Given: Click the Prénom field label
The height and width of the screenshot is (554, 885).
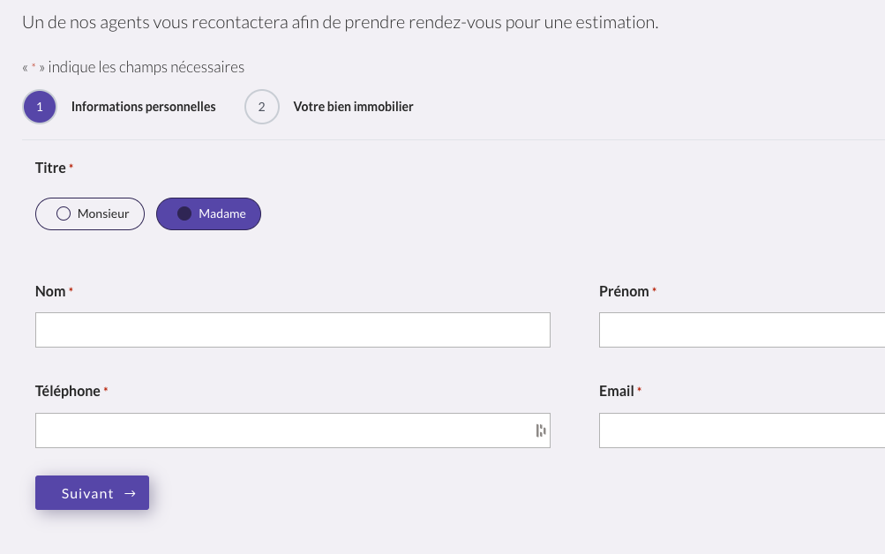Looking at the screenshot, I should 624,291.
